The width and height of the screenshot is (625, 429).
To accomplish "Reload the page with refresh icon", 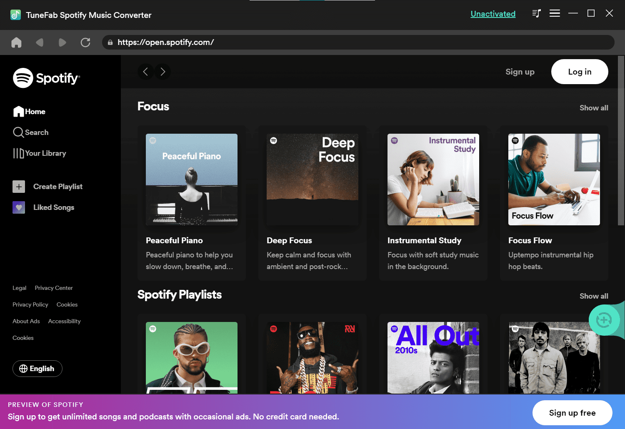I will (x=85, y=42).
